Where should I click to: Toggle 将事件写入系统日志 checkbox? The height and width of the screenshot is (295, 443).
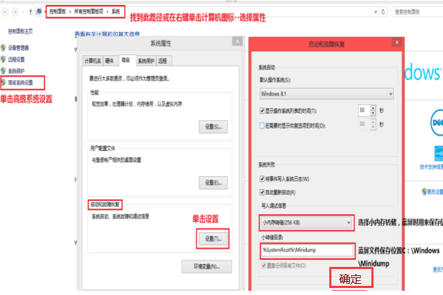(262, 179)
